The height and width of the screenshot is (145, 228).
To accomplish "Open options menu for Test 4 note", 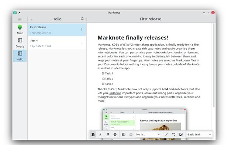I will click(82, 43).
